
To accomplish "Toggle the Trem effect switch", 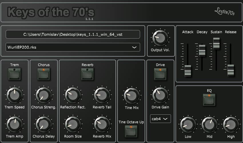I will pos(15,74).
